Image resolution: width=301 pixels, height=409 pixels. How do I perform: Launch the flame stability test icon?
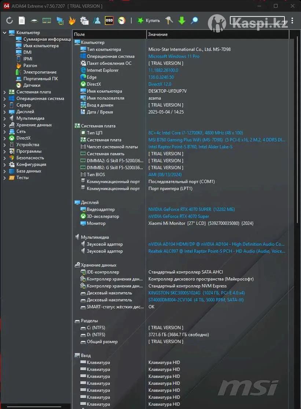coord(72,21)
